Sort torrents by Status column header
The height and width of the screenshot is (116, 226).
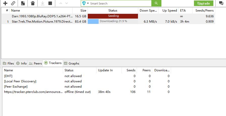[x=113, y=11]
